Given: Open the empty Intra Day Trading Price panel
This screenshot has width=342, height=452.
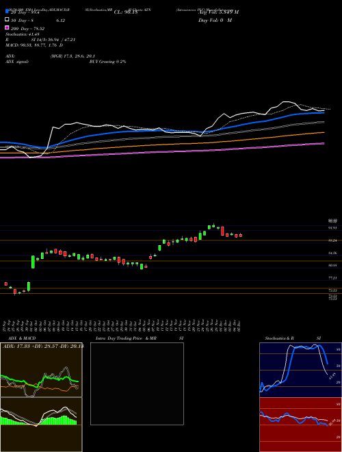Looking at the screenshot, I should [x=137, y=384].
